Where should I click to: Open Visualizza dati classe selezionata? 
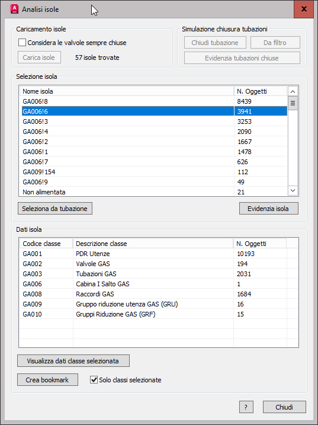(73, 361)
